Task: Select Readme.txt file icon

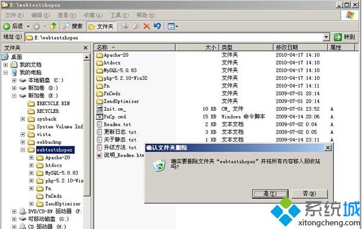Action: [100, 124]
